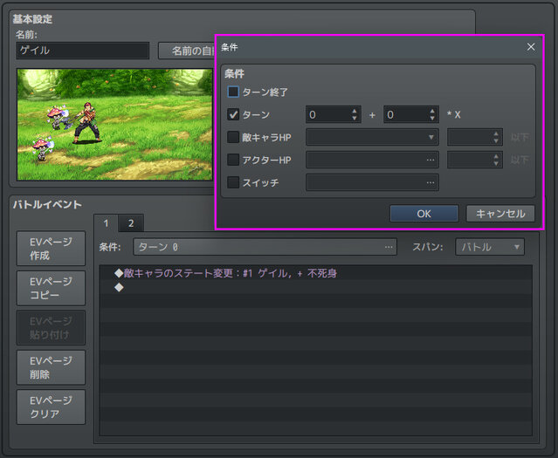Confirm the condition dialog with OK
The height and width of the screenshot is (458, 558).
click(424, 214)
